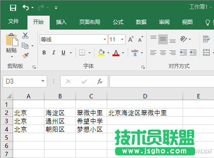Click the Undo arrow icon
Viewport: 214px width, 158px height.
tap(26, 7)
